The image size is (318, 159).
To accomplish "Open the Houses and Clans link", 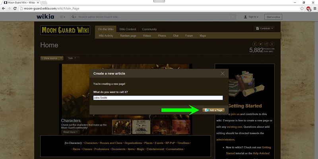I will click(x=111, y=143).
